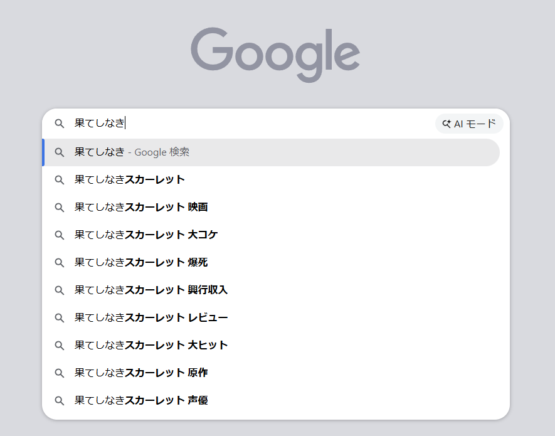Screen dimensions: 555x436
Task: Select highlighted suggestion 果てしなき - Google 検索
Action: click(132, 152)
